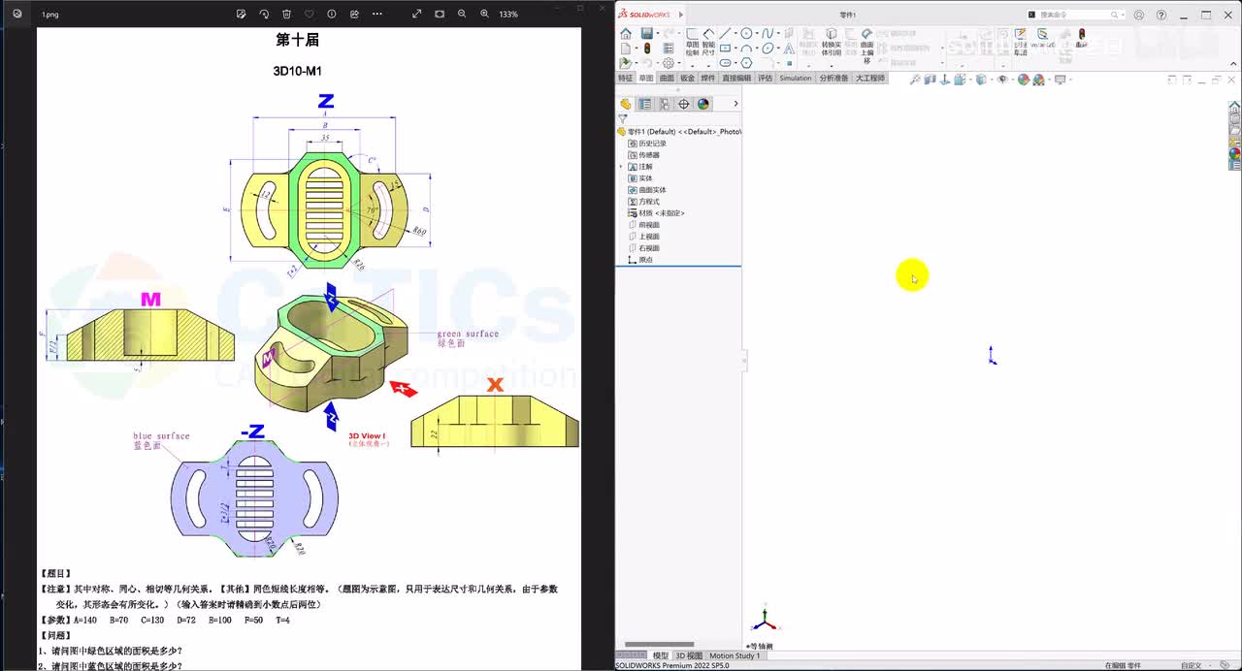
Task: Click the user login account icon
Action: pyautogui.click(x=1139, y=16)
